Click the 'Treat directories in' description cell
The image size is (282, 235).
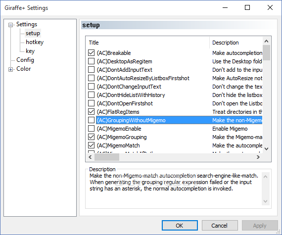(237, 112)
